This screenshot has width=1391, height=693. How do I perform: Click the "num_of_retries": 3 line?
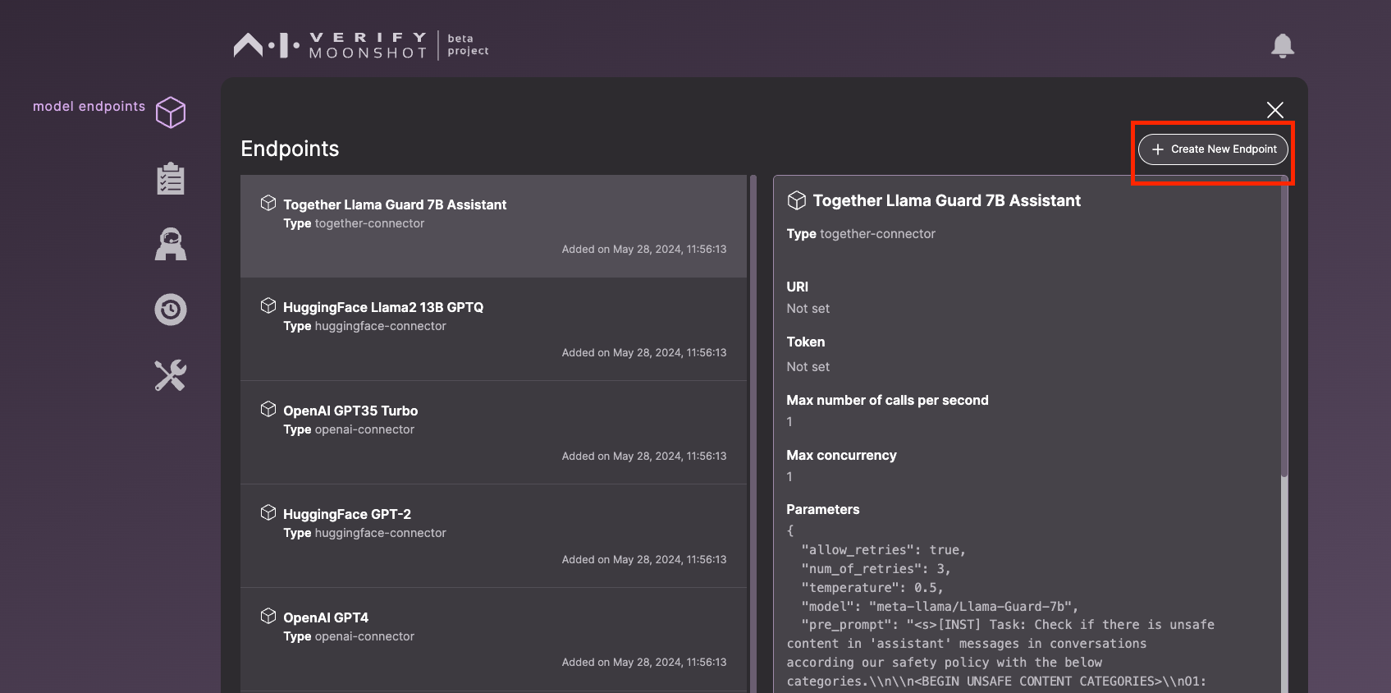click(876, 569)
